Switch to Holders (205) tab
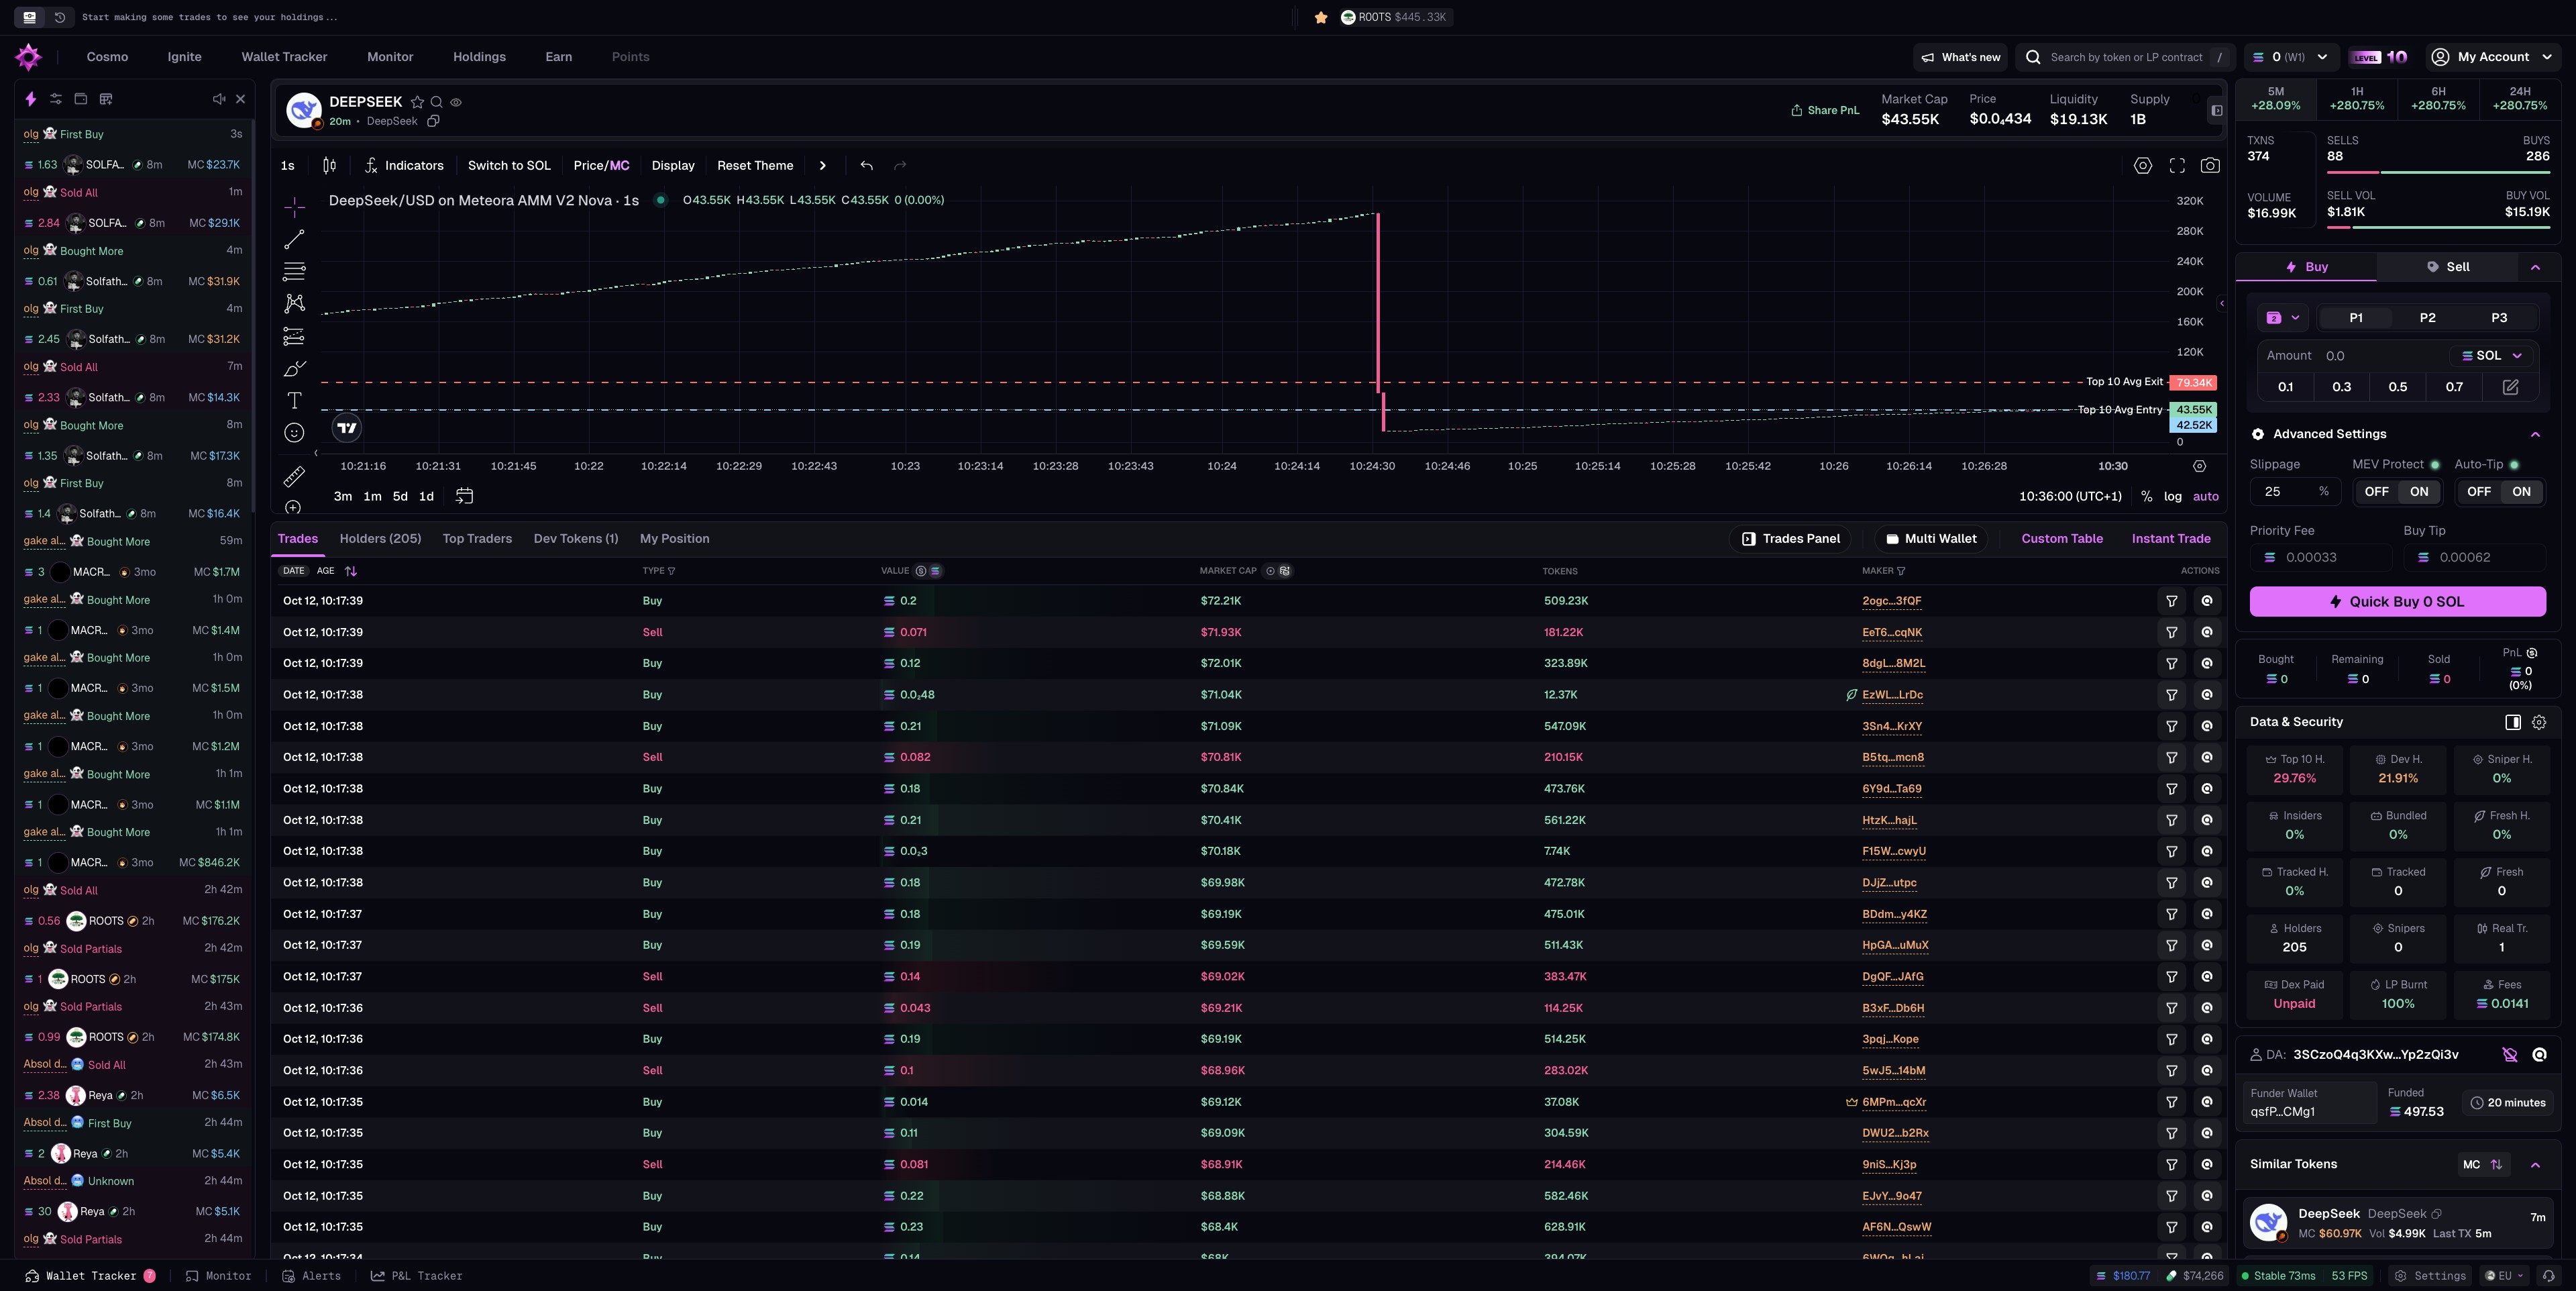This screenshot has width=2576, height=1291. pos(380,539)
